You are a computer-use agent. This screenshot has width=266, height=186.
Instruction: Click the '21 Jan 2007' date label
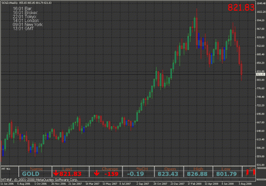[x=75, y=184]
